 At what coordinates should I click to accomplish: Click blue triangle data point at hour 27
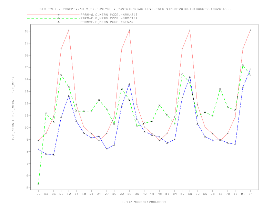(x=107, y=149)
